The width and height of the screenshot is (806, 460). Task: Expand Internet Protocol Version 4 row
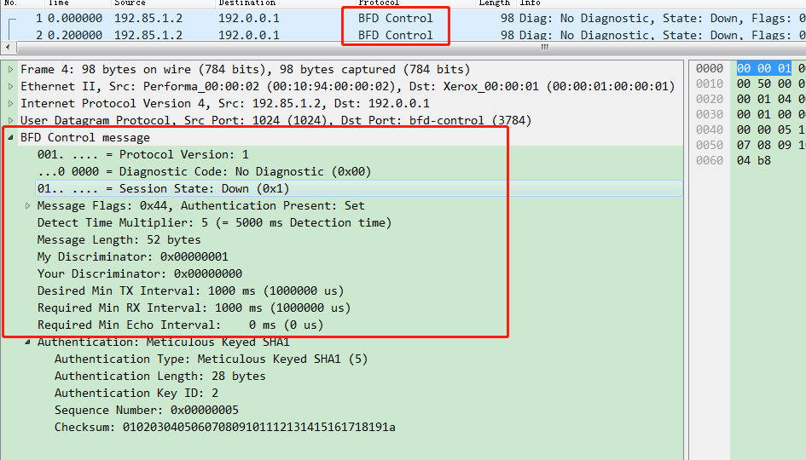10,103
